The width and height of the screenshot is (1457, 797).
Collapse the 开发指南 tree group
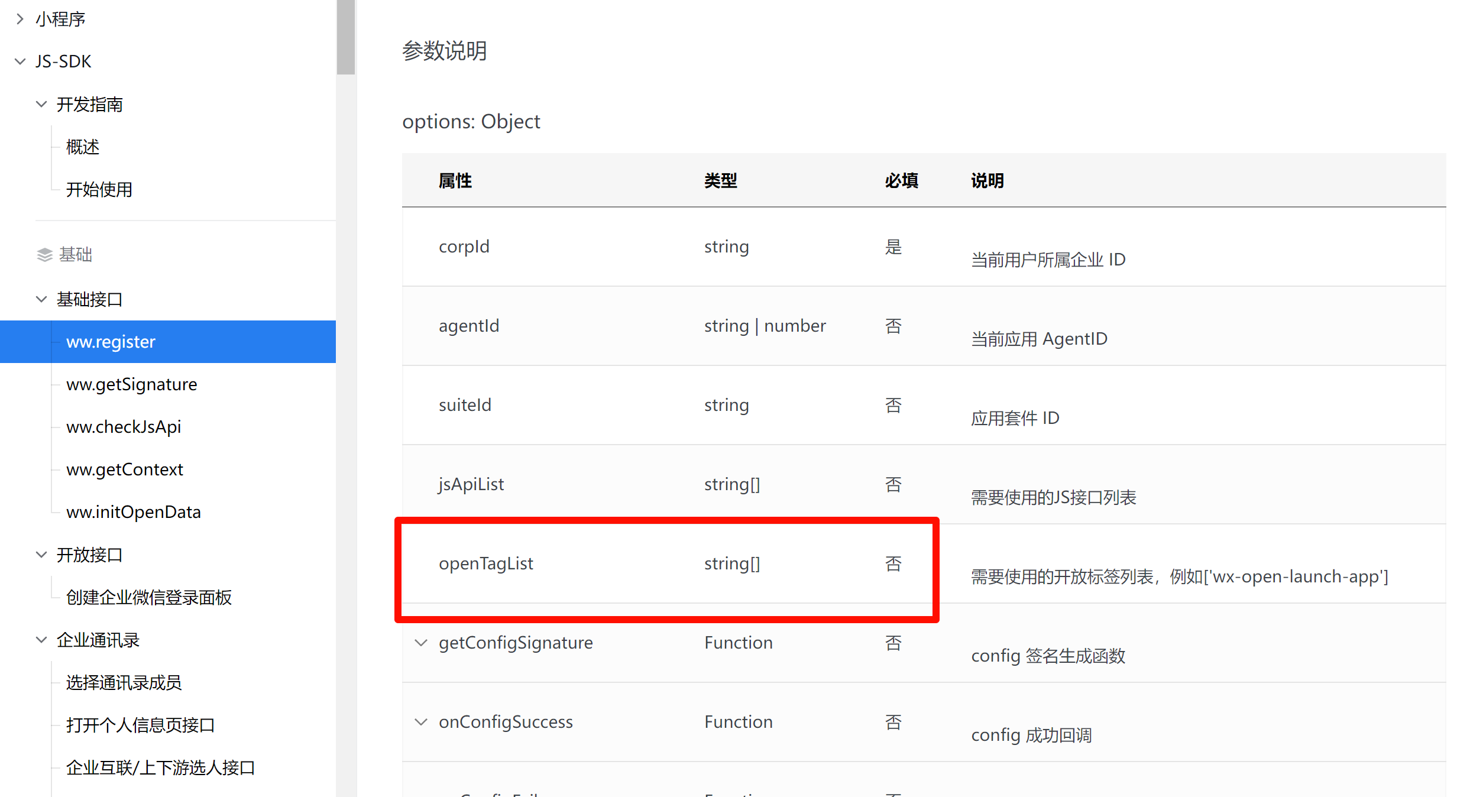coord(41,104)
